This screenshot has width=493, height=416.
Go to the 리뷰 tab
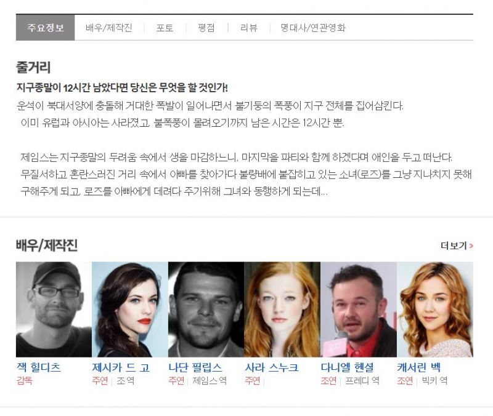[x=249, y=28]
